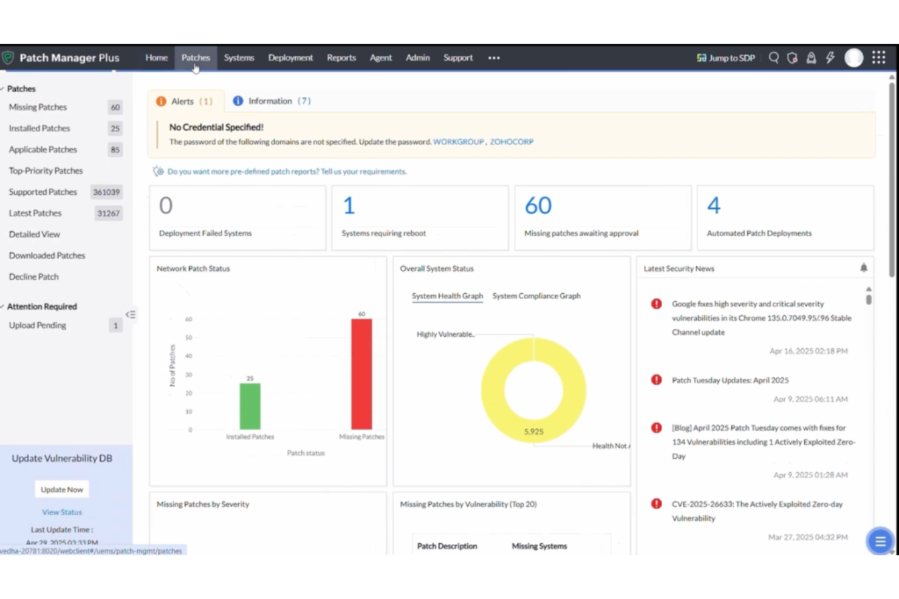Click the 1 Systems requiring reboot card

[x=420, y=218]
